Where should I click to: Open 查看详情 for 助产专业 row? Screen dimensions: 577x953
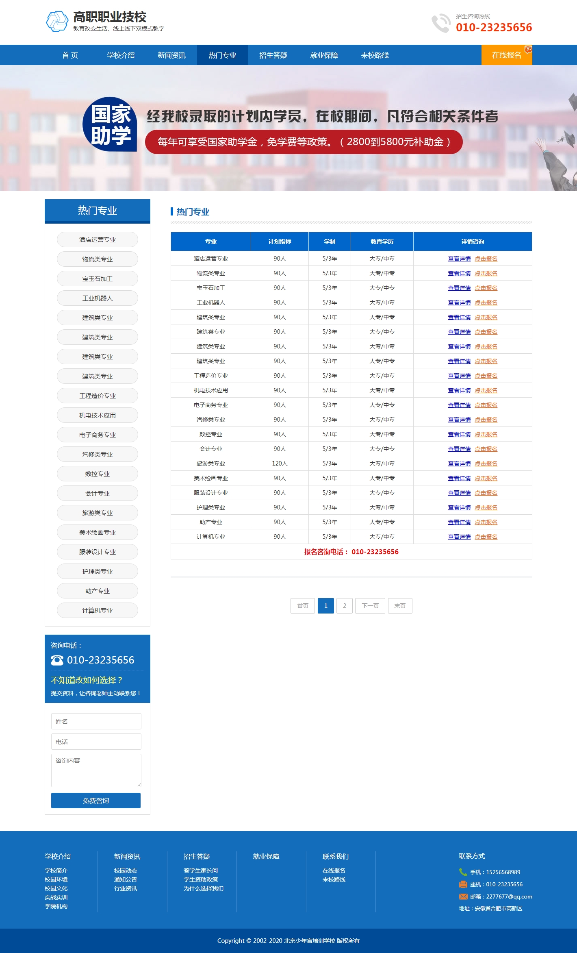tap(459, 522)
